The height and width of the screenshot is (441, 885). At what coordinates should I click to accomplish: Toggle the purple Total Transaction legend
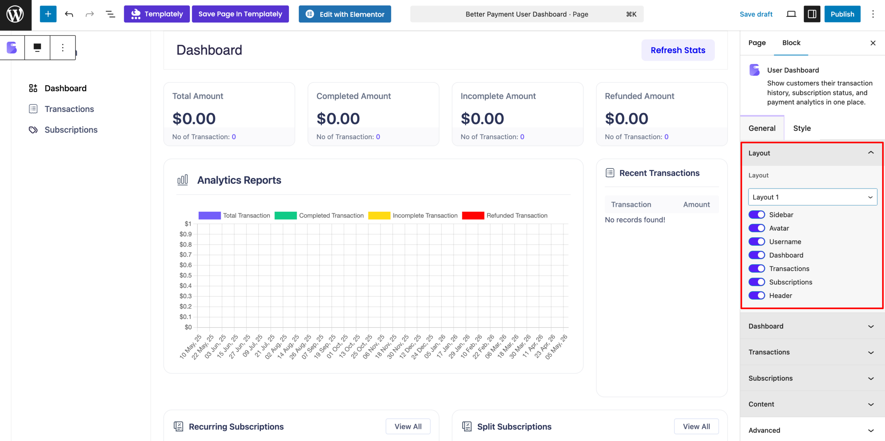[x=234, y=215]
